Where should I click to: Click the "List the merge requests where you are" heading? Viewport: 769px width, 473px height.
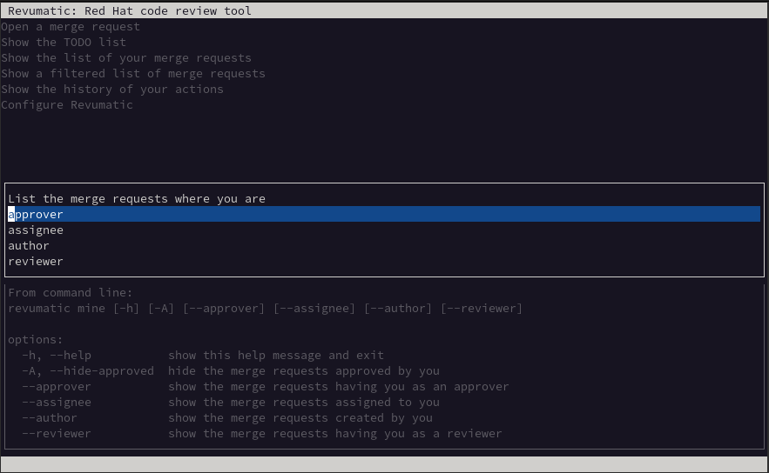pyautogui.click(x=137, y=199)
